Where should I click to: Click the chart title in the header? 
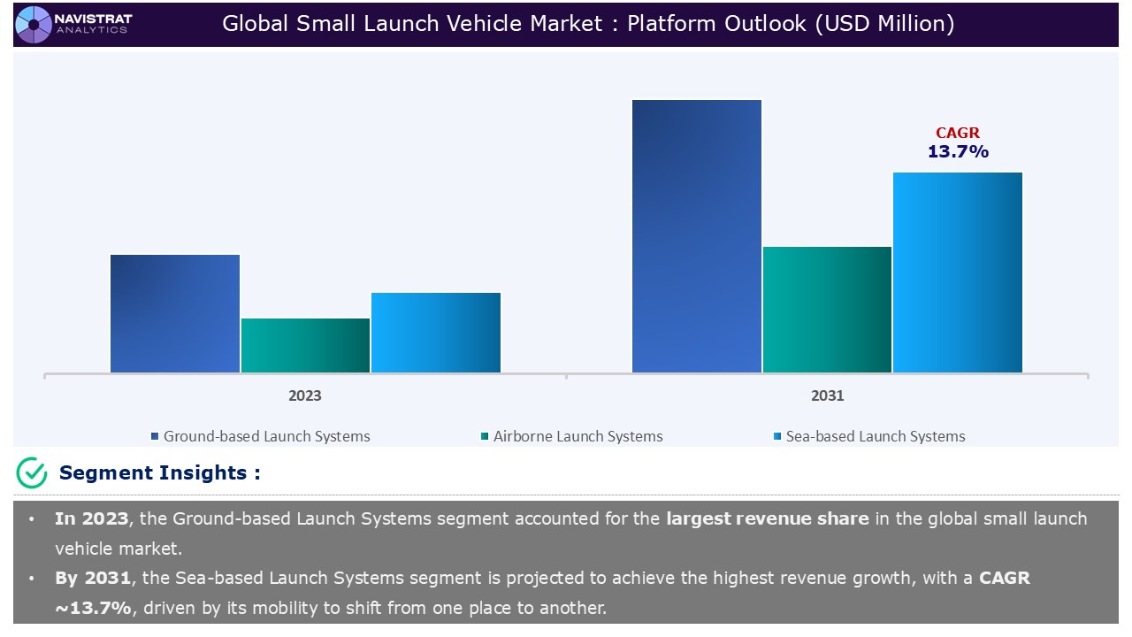click(x=588, y=24)
